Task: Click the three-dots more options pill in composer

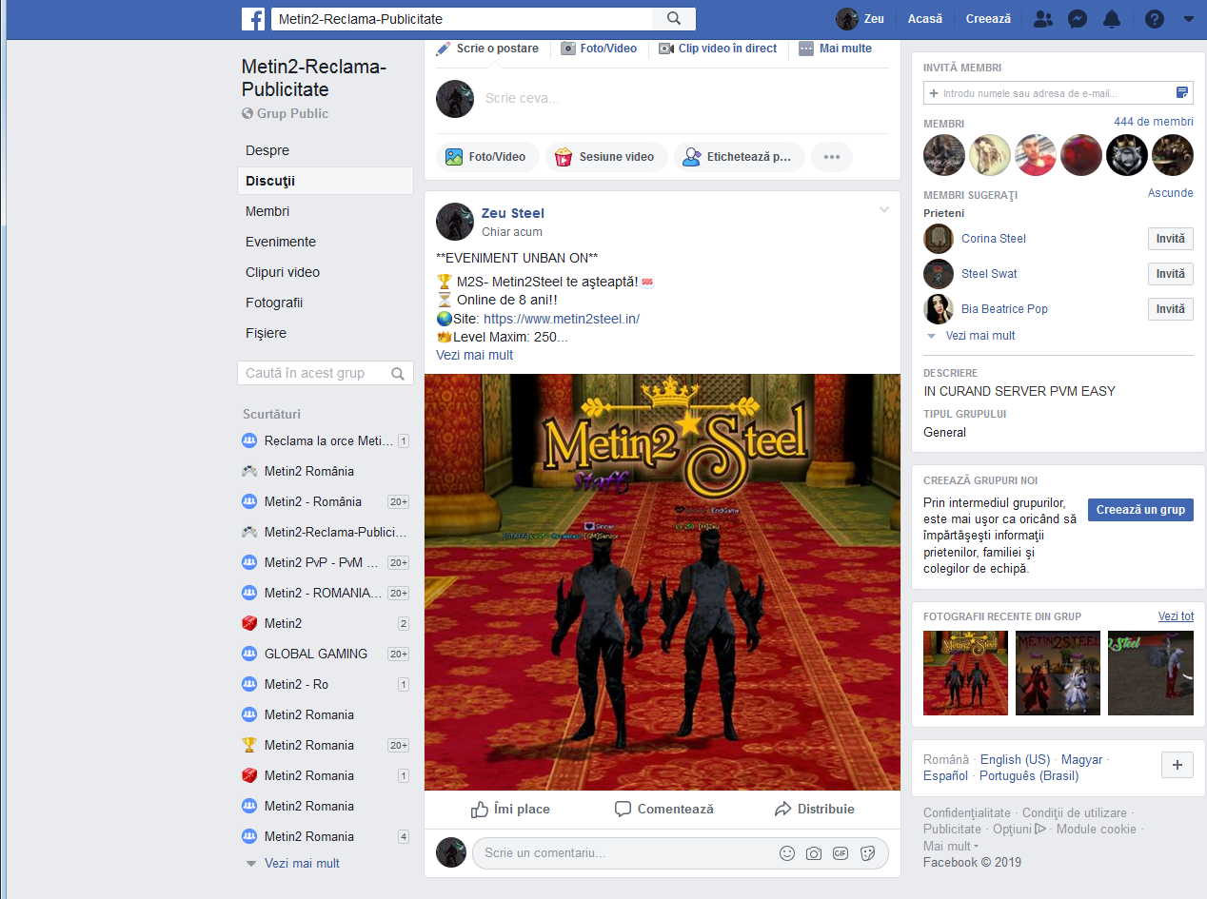Action: pos(832,157)
